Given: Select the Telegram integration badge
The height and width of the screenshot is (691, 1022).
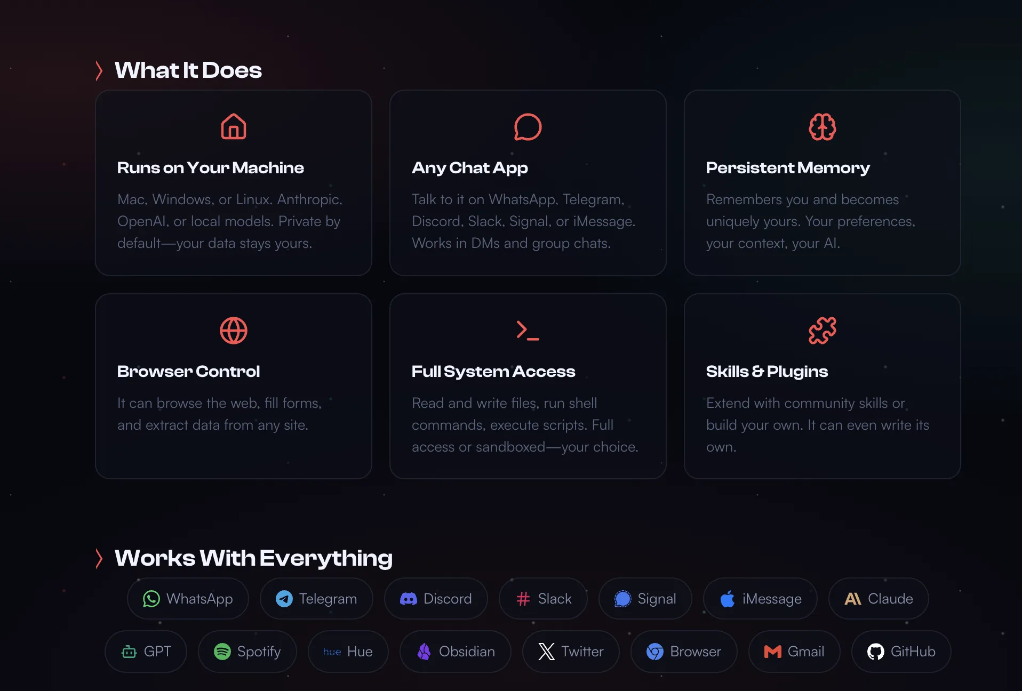Looking at the screenshot, I should click(316, 599).
